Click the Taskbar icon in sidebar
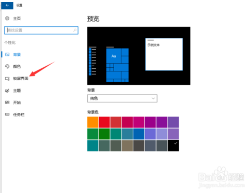 pos(7,114)
